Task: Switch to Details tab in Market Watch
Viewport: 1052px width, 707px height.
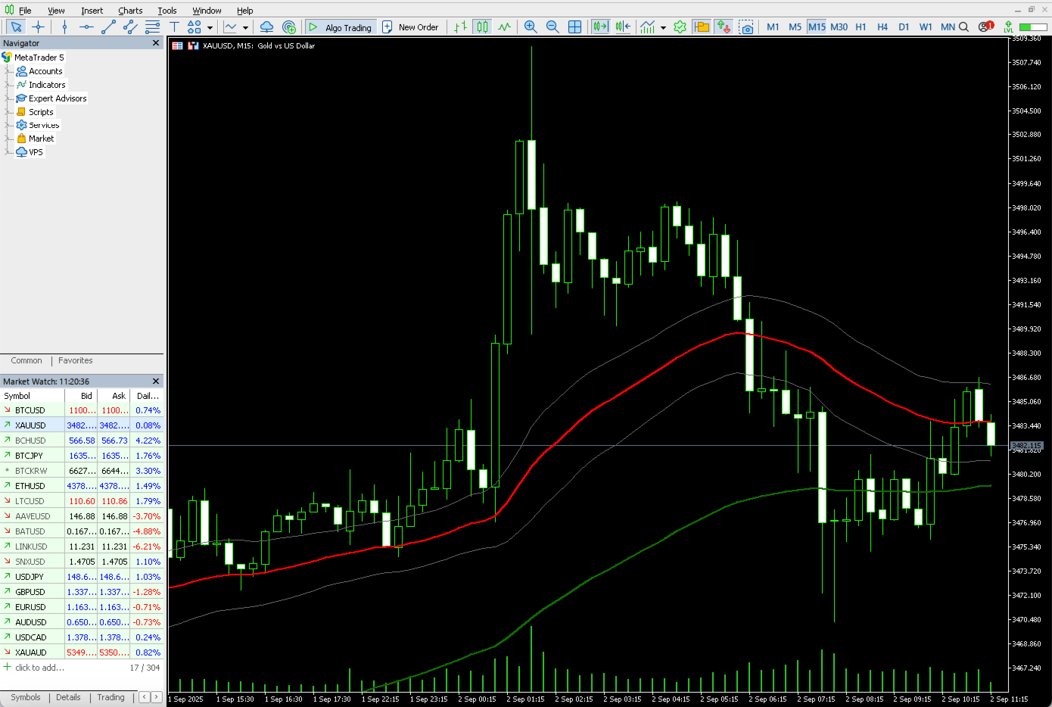Action: click(x=68, y=697)
